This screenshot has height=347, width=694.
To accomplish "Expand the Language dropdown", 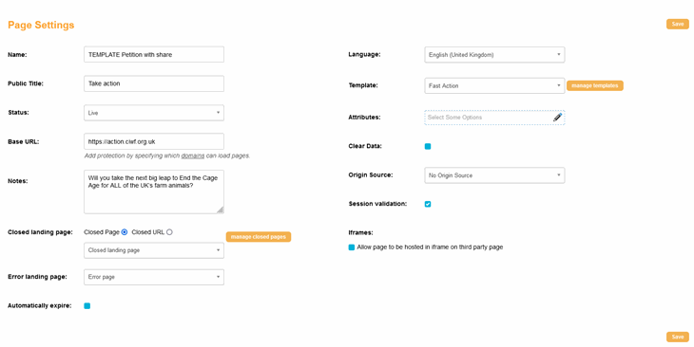I will [494, 55].
